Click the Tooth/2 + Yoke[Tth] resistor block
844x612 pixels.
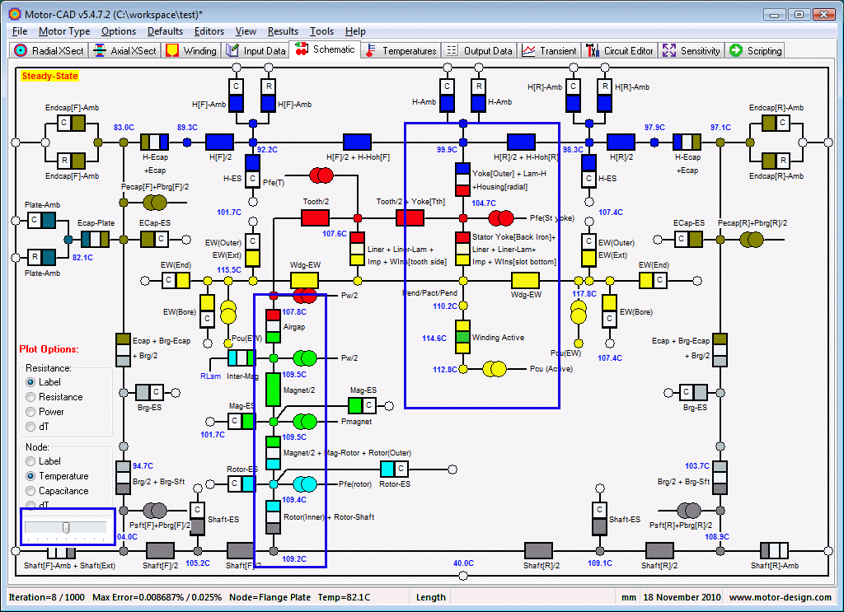point(410,217)
